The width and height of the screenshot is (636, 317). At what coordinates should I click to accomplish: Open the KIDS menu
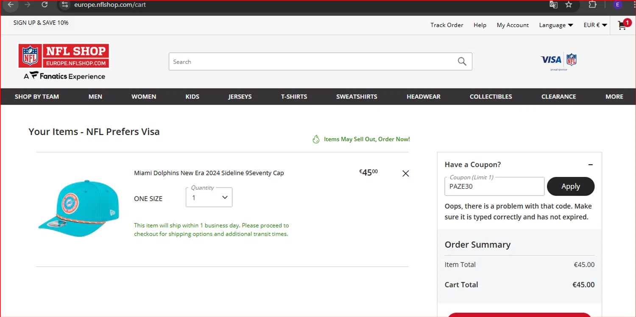pyautogui.click(x=192, y=96)
